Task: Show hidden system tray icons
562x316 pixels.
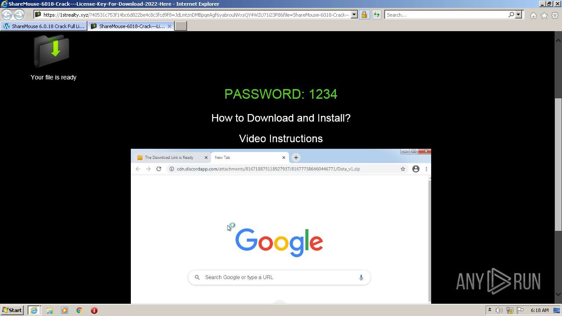Action: (x=490, y=310)
